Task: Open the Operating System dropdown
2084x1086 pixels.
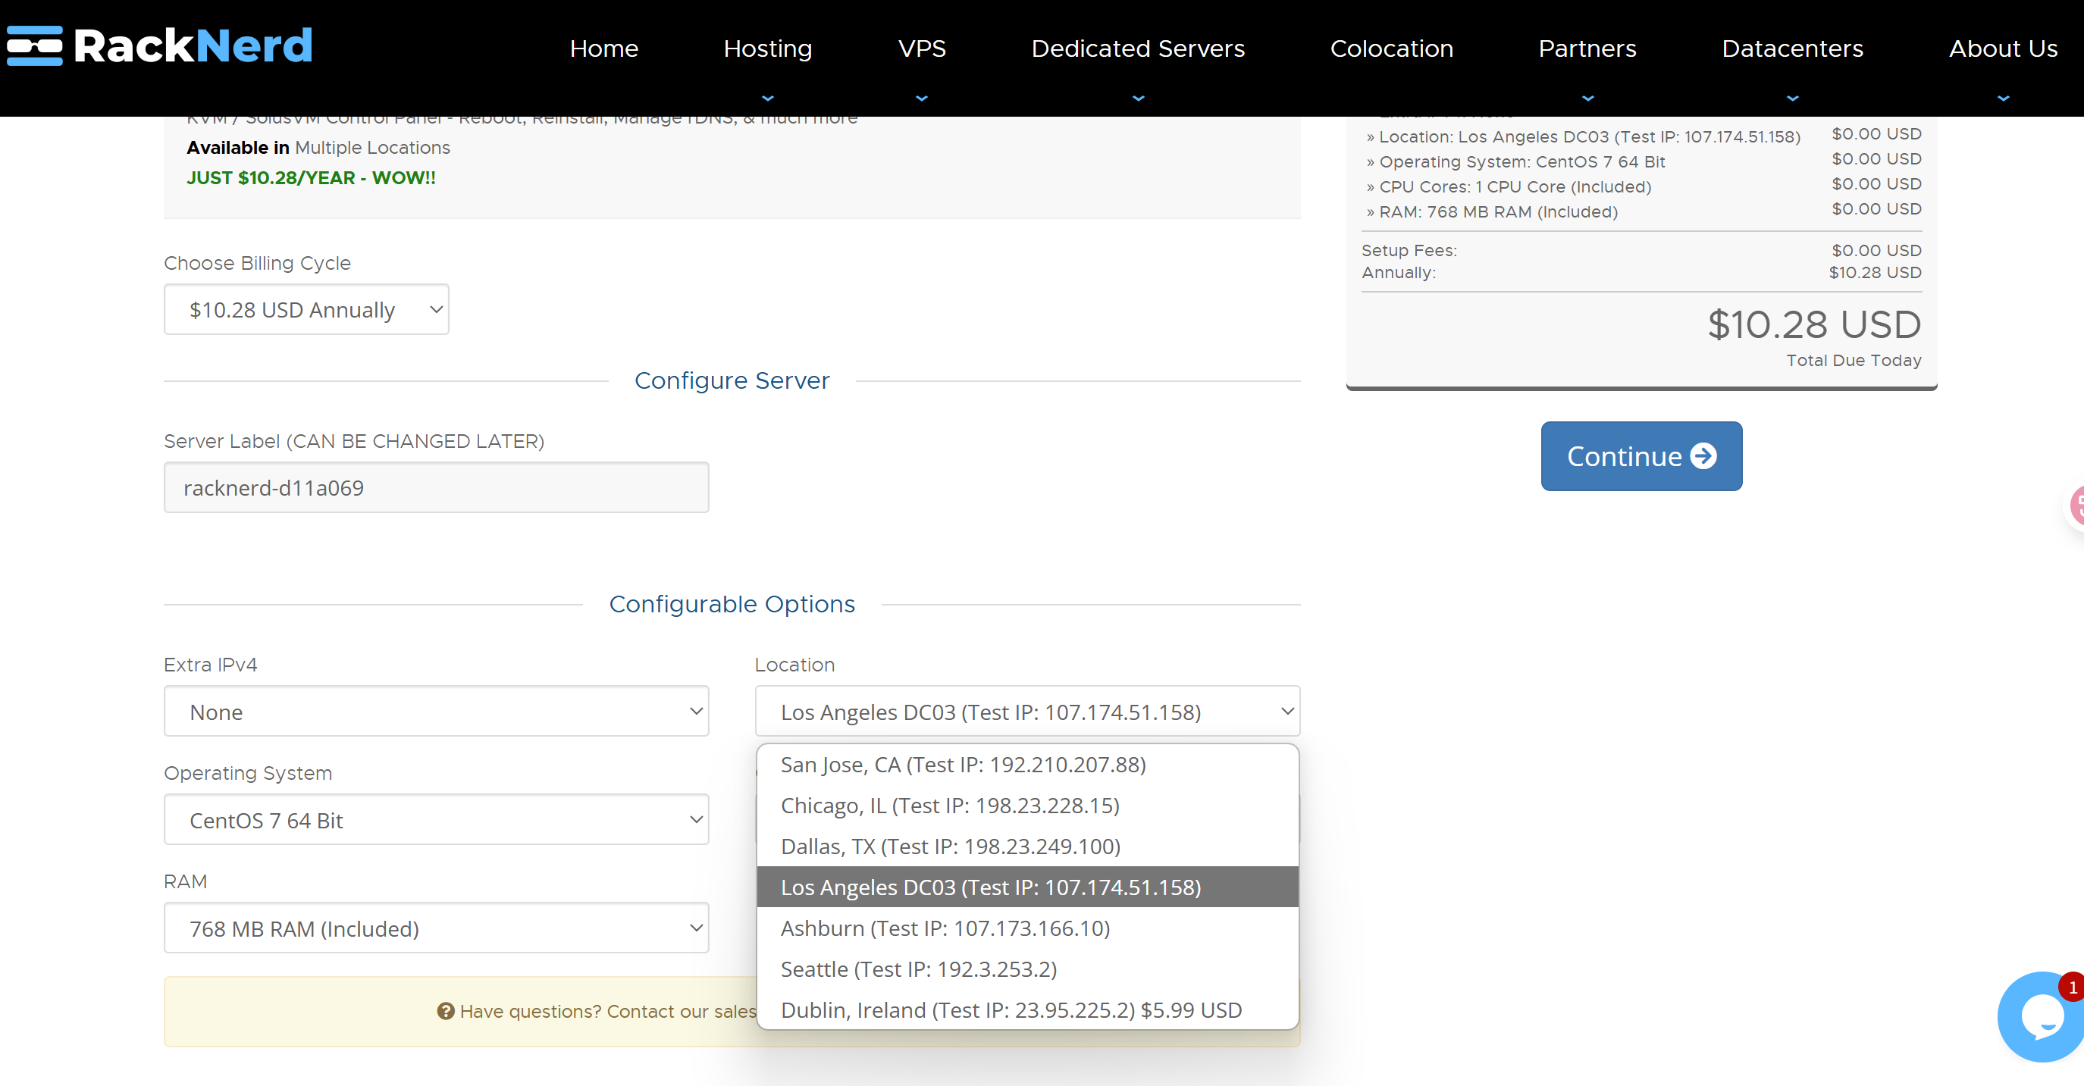Action: tap(436, 819)
